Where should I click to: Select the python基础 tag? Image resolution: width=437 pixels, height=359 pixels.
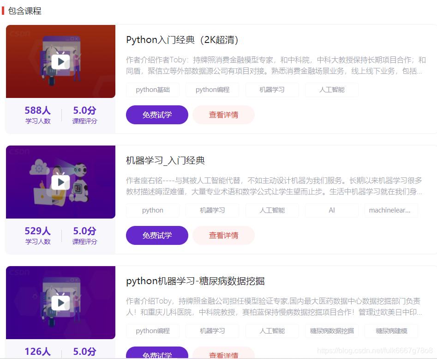[153, 90]
